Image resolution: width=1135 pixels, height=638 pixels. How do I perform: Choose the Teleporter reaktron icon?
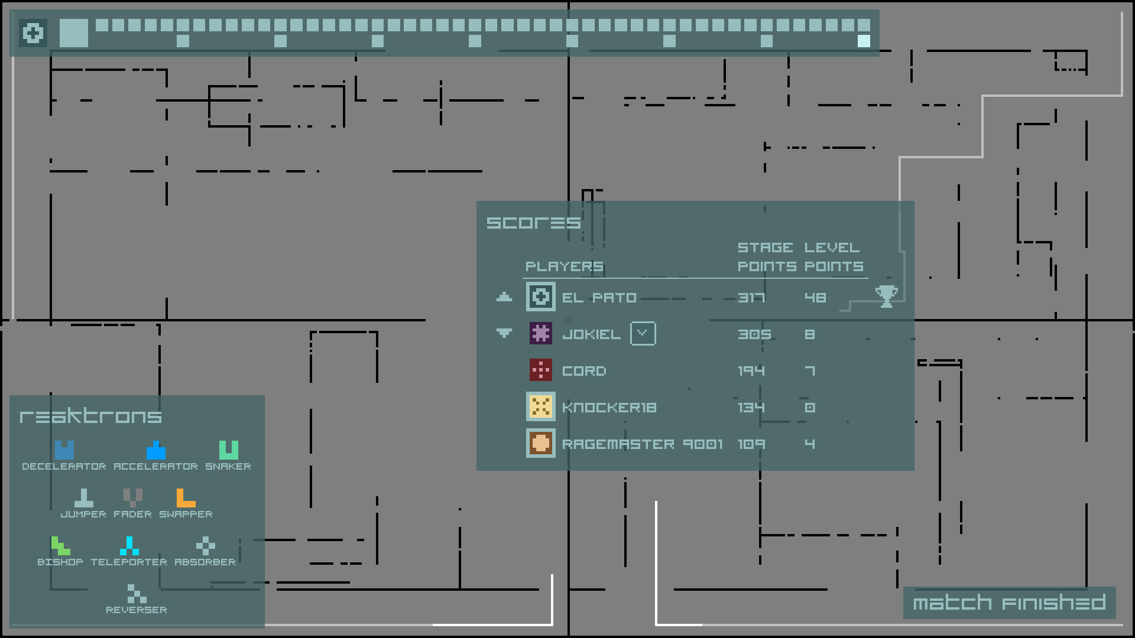tap(129, 546)
